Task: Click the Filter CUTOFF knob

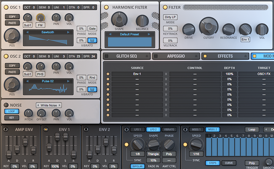Action: [x=209, y=26]
